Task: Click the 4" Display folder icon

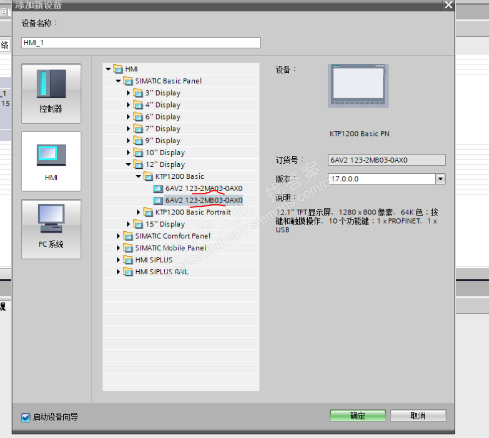Action: (x=138, y=105)
